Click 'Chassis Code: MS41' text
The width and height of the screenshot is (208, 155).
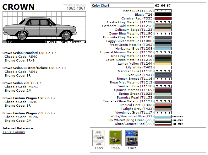coord(21,87)
